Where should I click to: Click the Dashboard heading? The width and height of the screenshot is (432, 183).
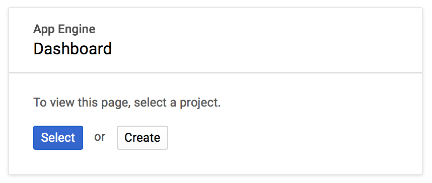73,49
